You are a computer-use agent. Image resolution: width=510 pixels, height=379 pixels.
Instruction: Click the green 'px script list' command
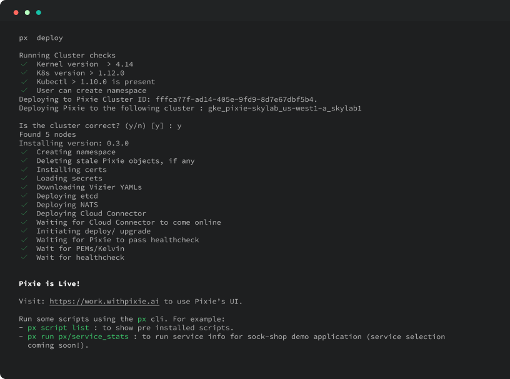pyautogui.click(x=62, y=328)
